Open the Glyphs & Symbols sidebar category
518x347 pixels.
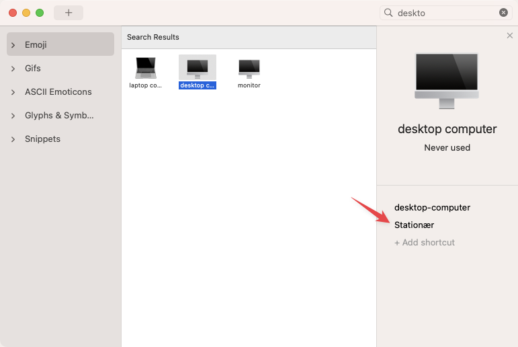tap(59, 116)
